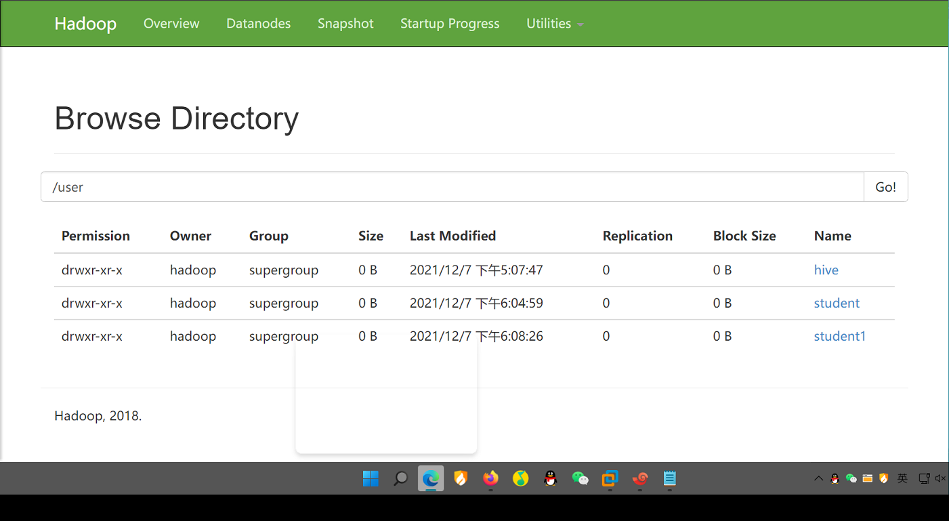Open Firefox from the taskbar
Screen dimensions: 949x521
[490, 479]
